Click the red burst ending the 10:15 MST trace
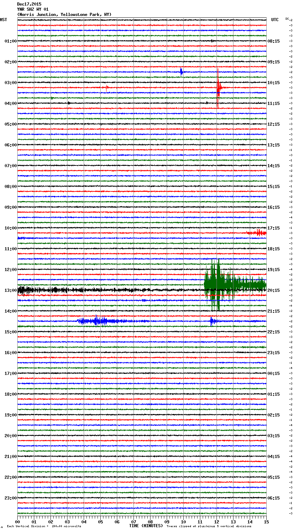The height and width of the screenshot is (531, 294). click(257, 233)
